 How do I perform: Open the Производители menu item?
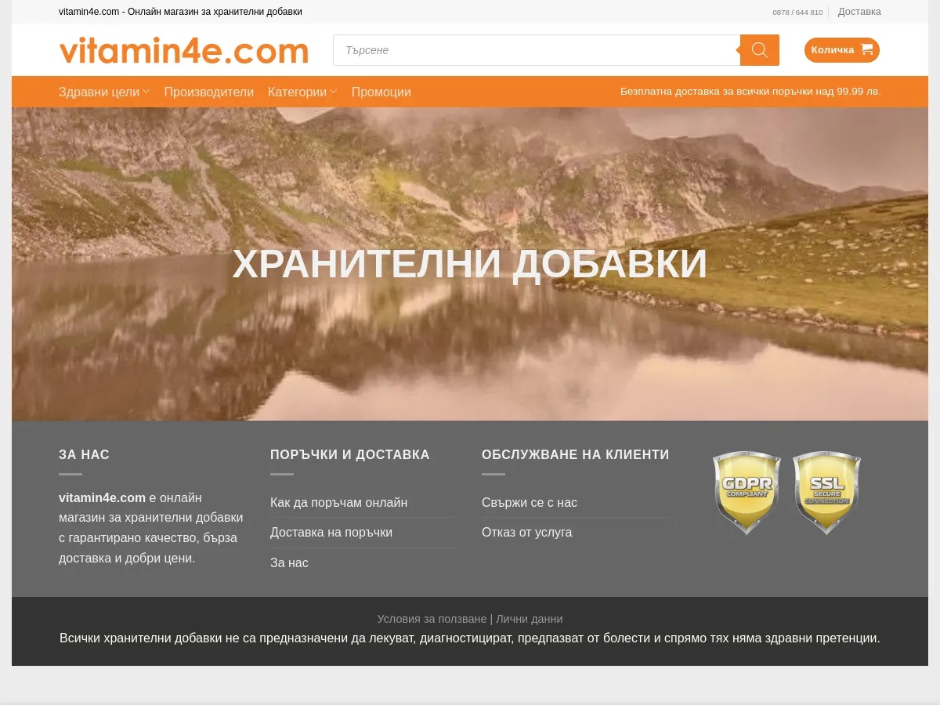[208, 92]
